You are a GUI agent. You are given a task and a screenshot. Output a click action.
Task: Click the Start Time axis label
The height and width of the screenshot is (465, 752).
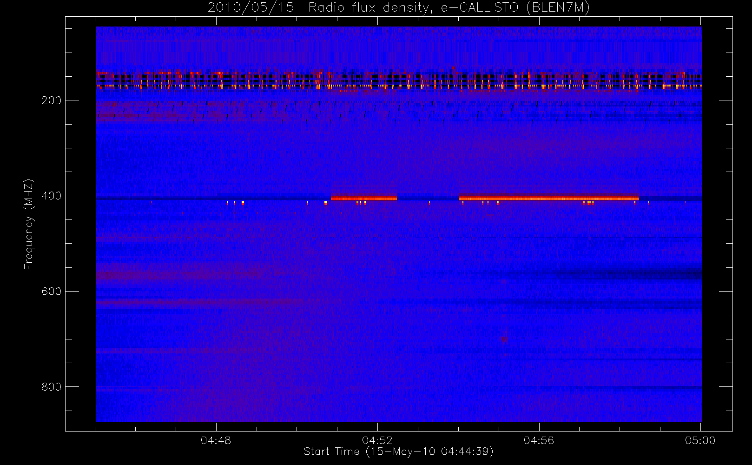tap(398, 452)
